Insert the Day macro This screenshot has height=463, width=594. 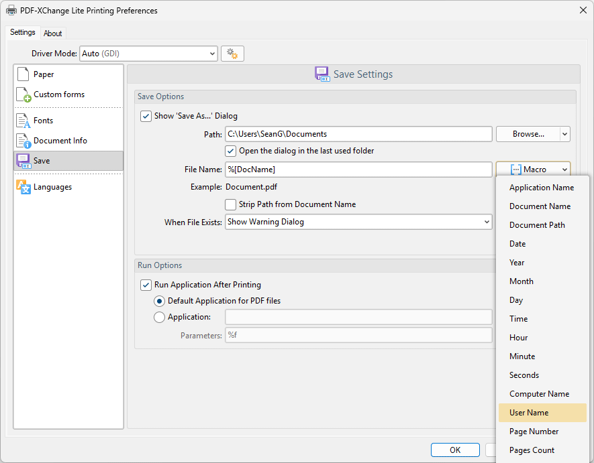point(542,300)
